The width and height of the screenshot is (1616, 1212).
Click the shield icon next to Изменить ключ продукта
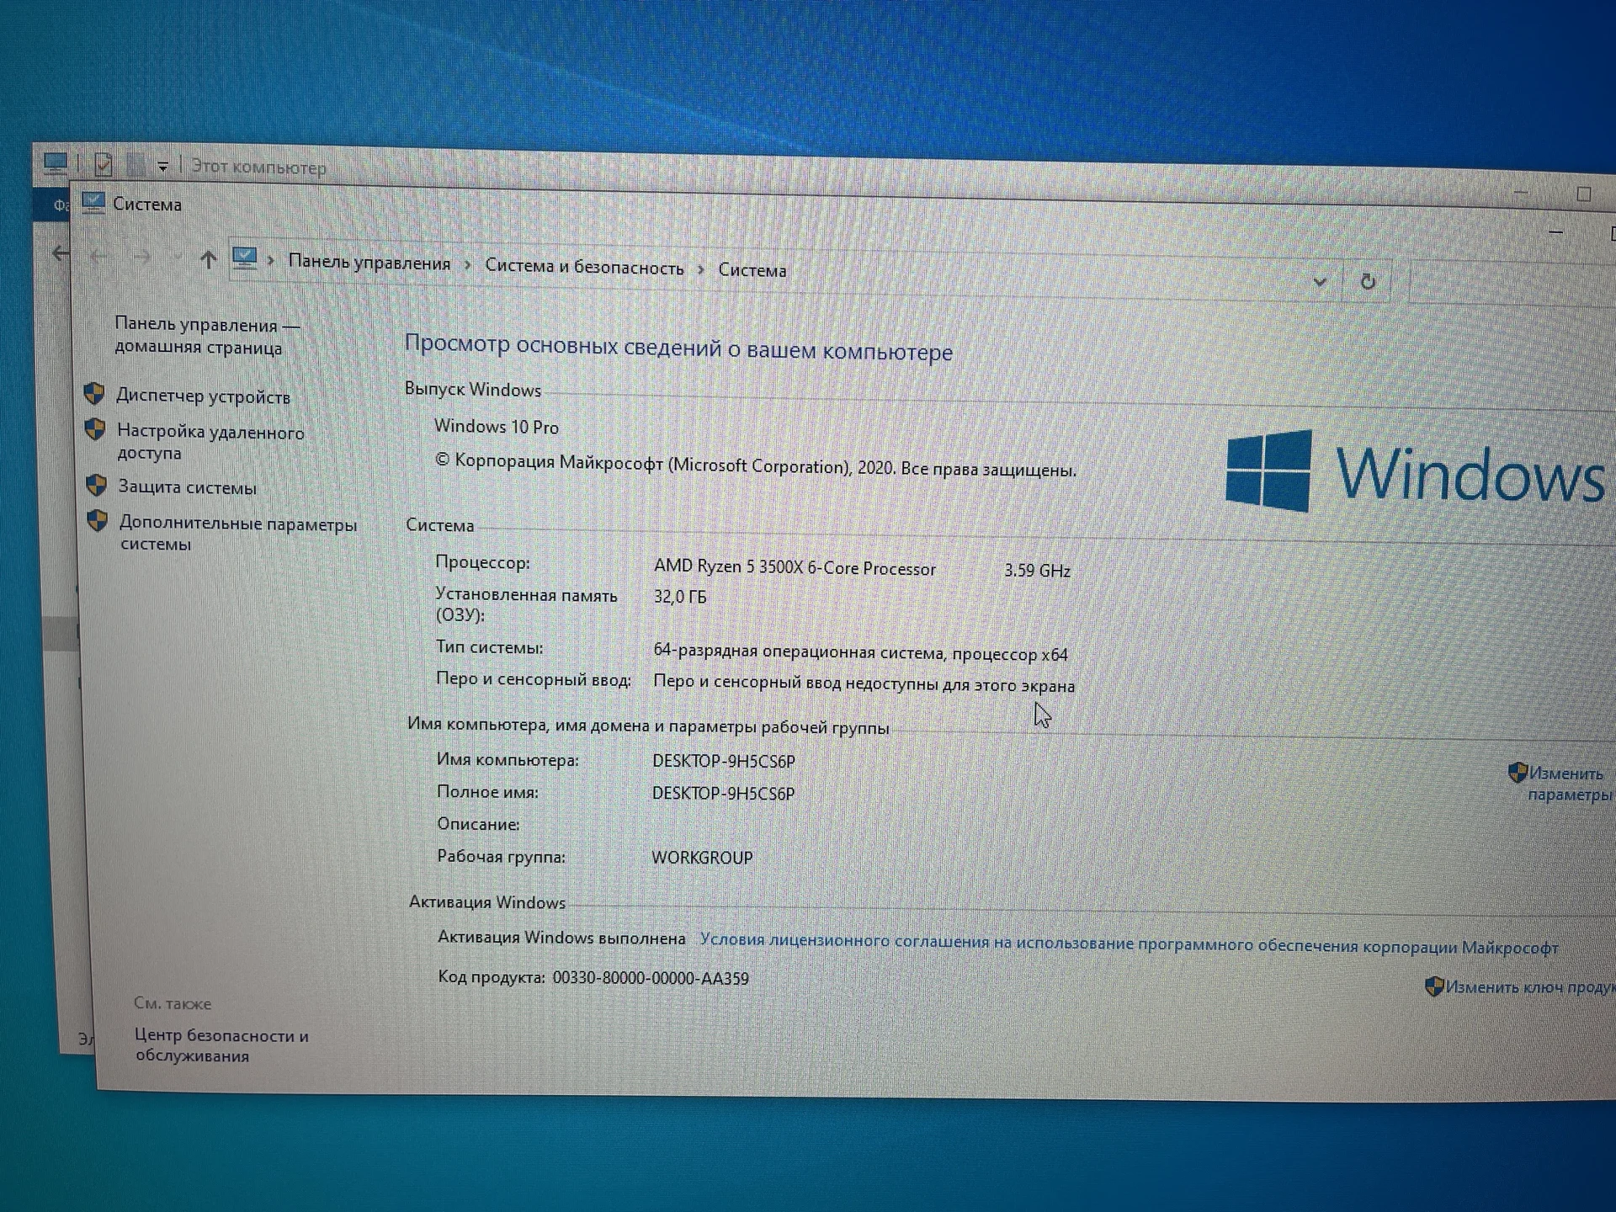click(x=1434, y=986)
